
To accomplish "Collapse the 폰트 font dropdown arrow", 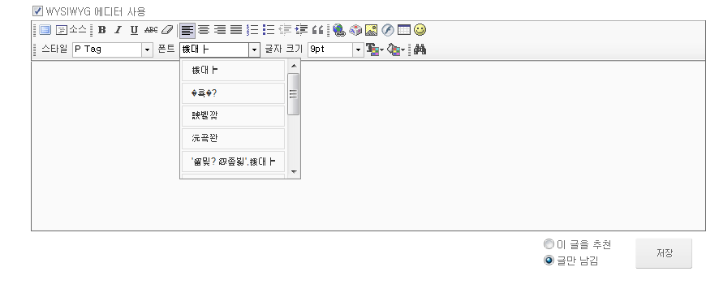I will tap(255, 50).
